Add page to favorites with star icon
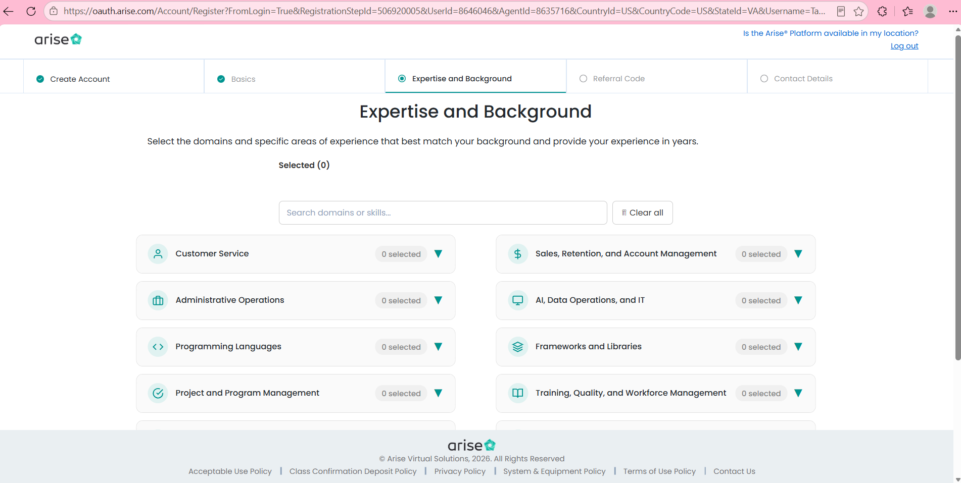Screen dimensions: 961x483 click(x=858, y=11)
